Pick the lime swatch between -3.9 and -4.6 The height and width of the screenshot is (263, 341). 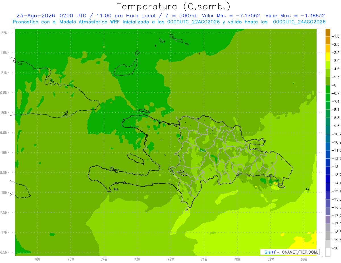click(x=328, y=65)
